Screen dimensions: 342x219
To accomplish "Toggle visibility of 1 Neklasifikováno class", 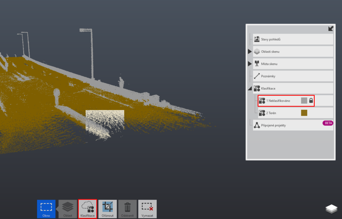I will coord(262,100).
